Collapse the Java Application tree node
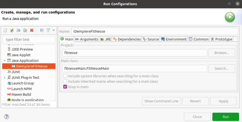This screenshot has height=122, width=242. (5, 61)
